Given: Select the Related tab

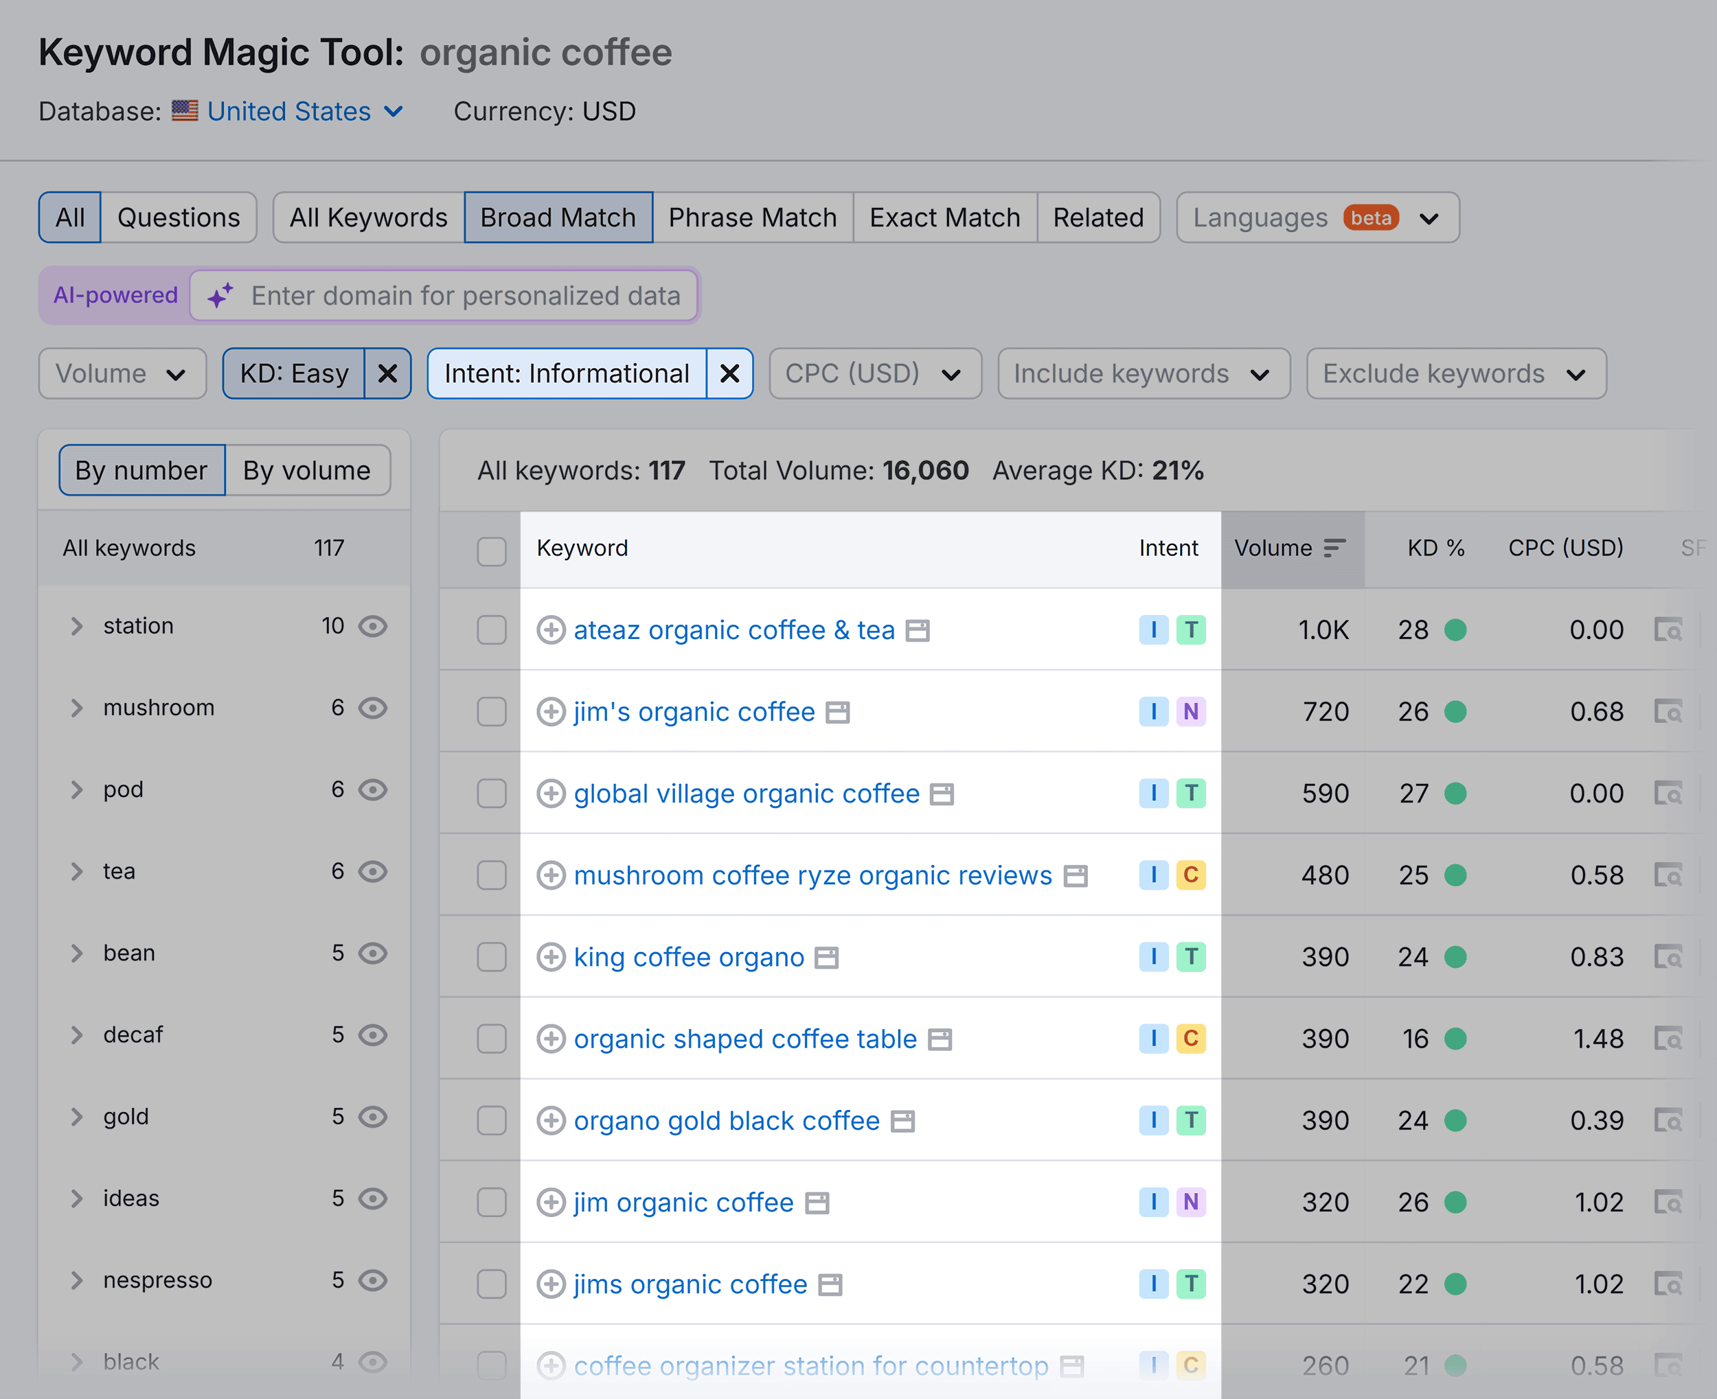Looking at the screenshot, I should [1099, 218].
